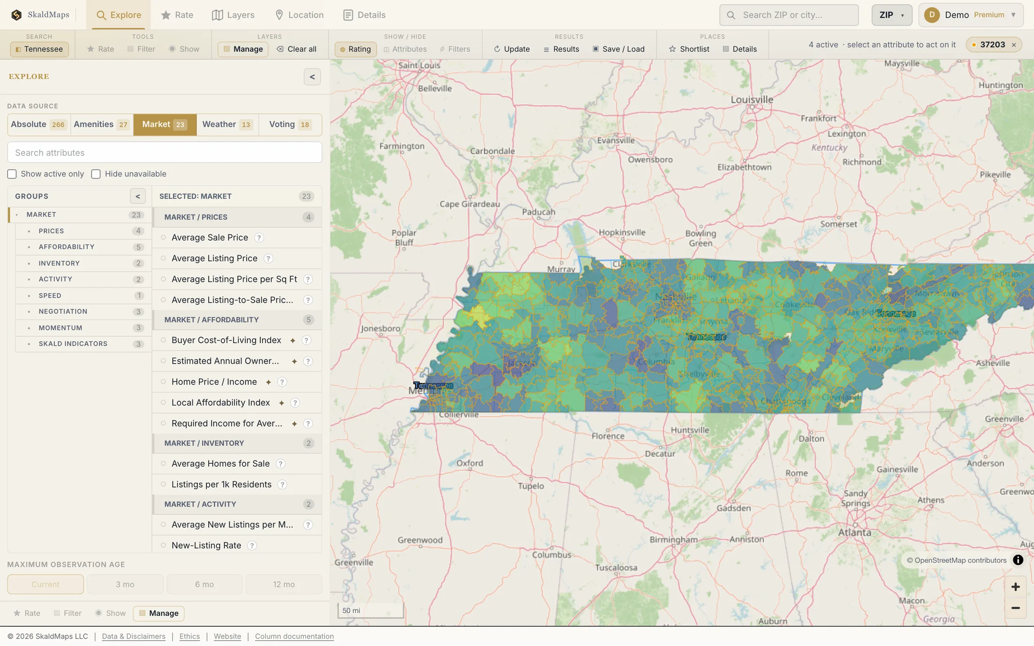Viewport: 1034px width, 646px height.
Task: Switch to the Layers tab
Action: (233, 15)
